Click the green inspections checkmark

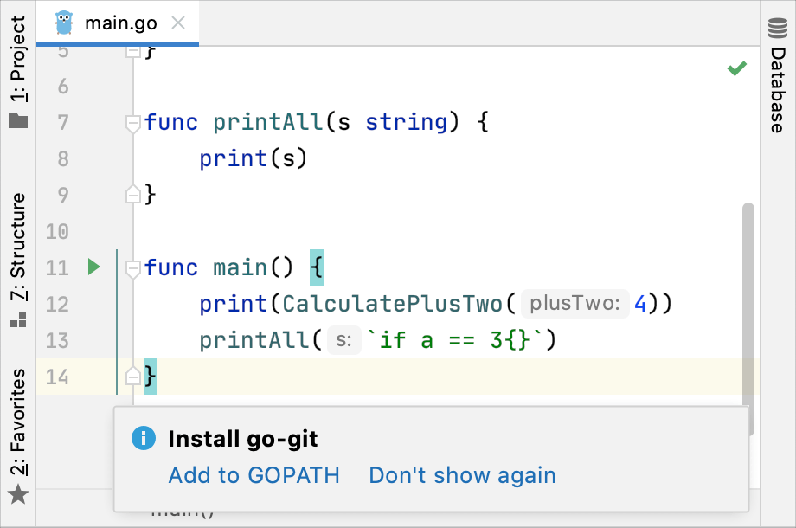[736, 68]
